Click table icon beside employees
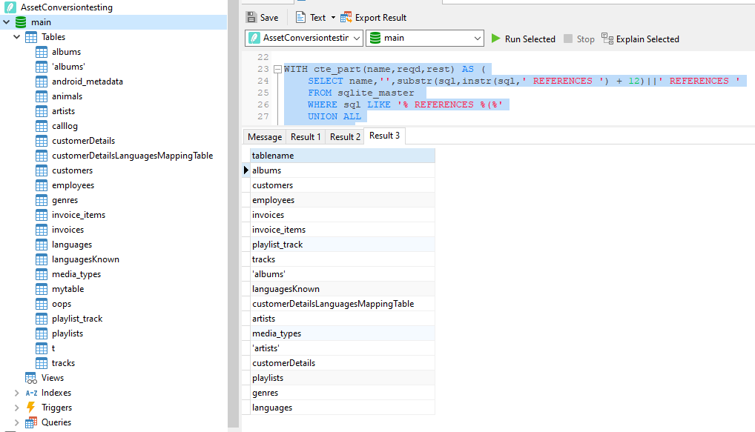Viewport: 755px width, 432px height. [42, 185]
